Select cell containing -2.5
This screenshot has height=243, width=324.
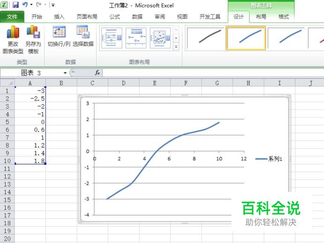pyautogui.click(x=30, y=99)
